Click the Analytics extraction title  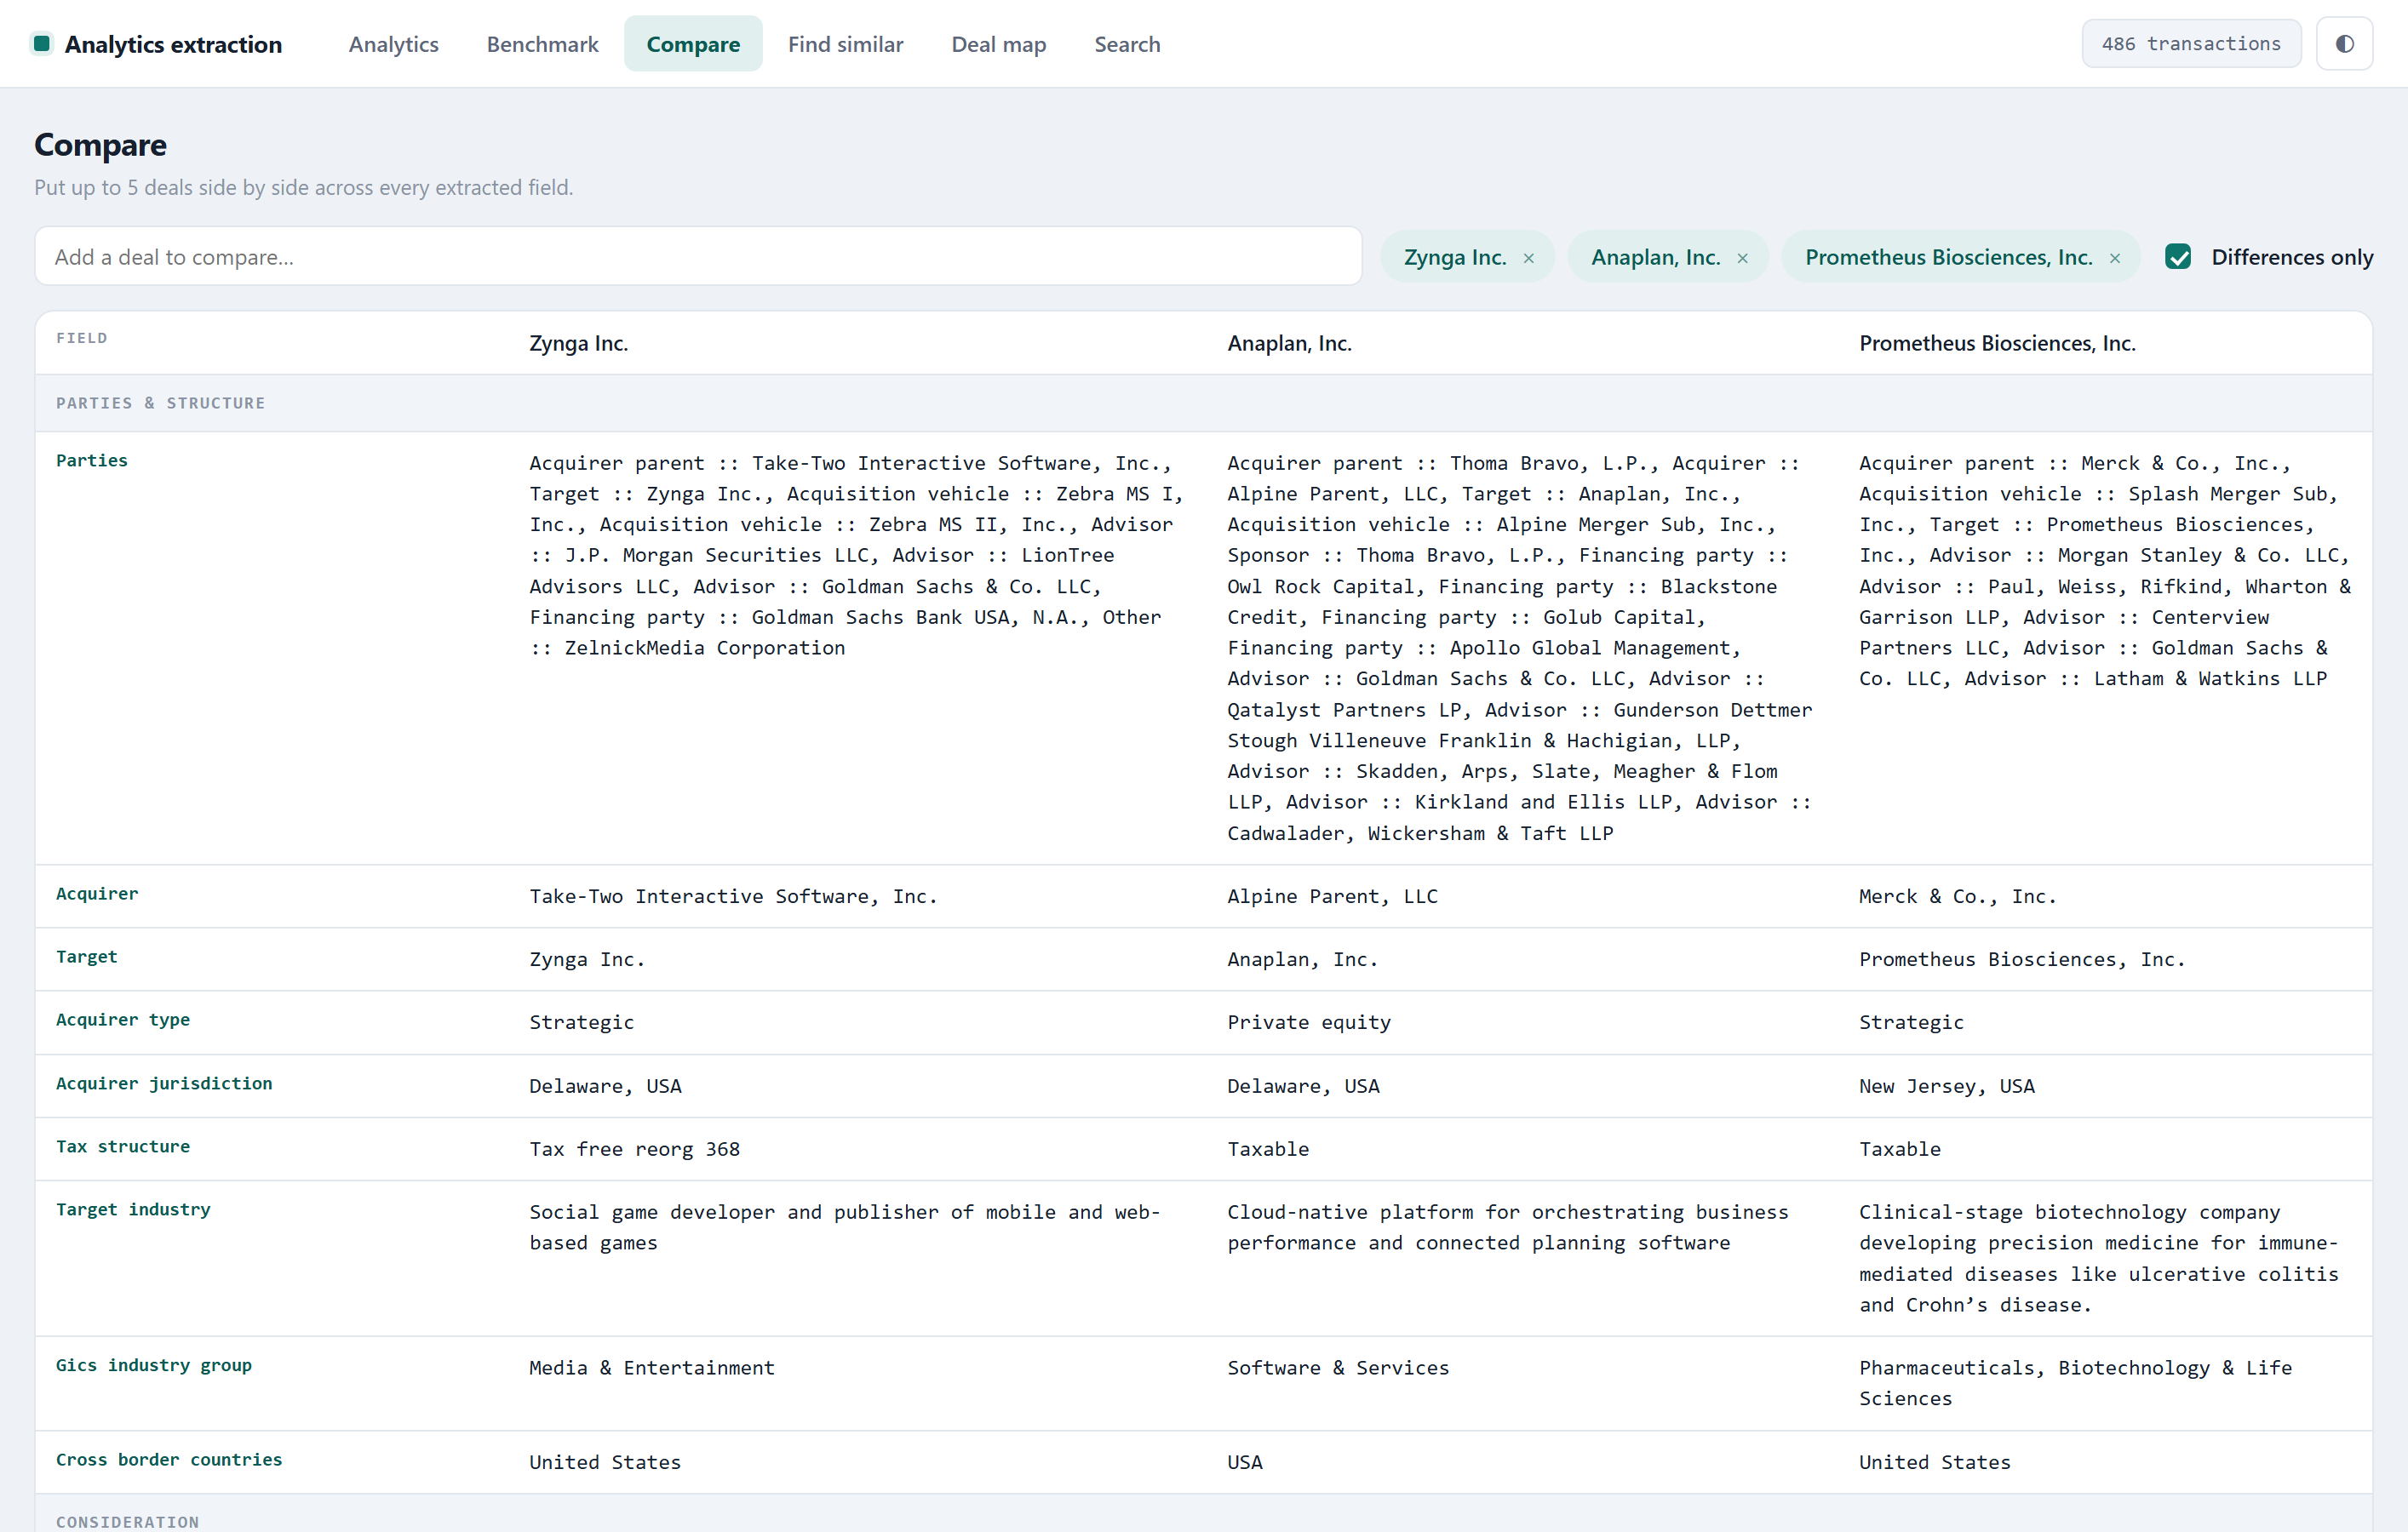click(173, 44)
